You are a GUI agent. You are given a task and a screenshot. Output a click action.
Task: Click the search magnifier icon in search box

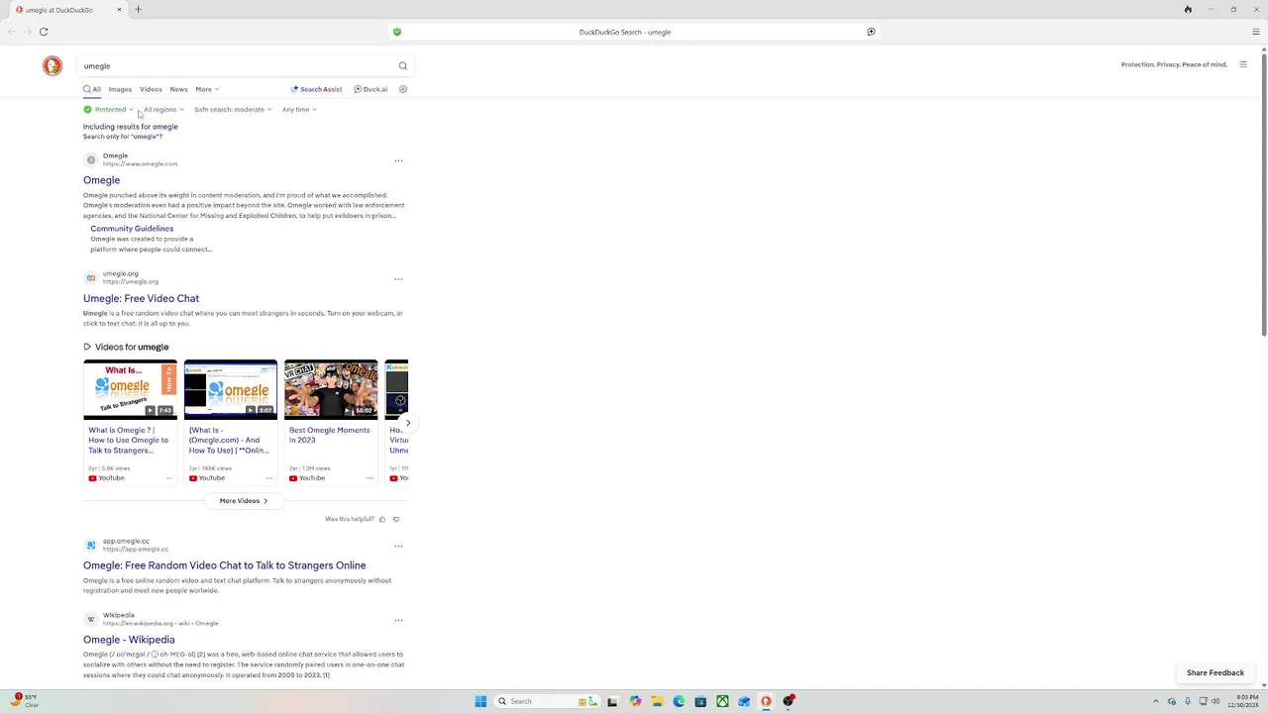click(x=402, y=66)
